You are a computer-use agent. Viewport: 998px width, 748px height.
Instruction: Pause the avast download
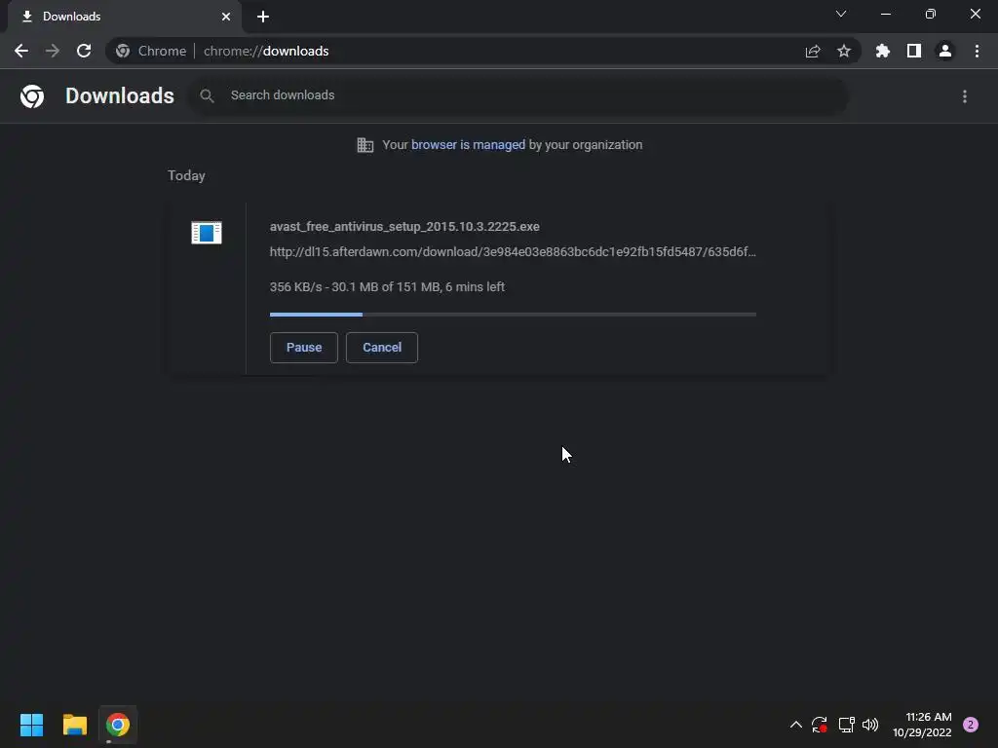tap(304, 348)
